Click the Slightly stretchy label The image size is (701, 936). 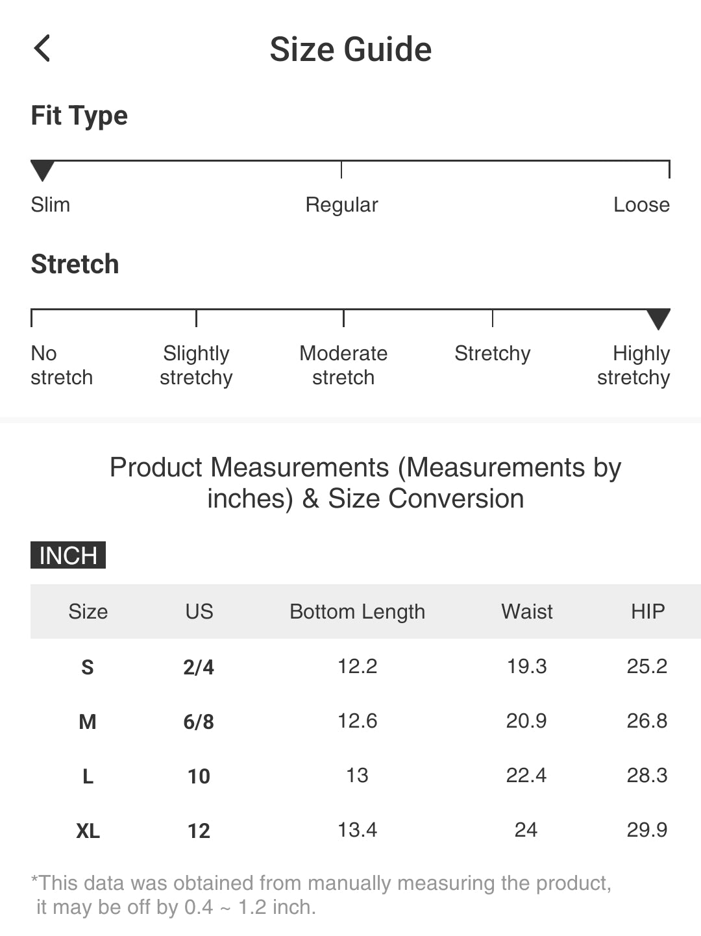point(196,365)
